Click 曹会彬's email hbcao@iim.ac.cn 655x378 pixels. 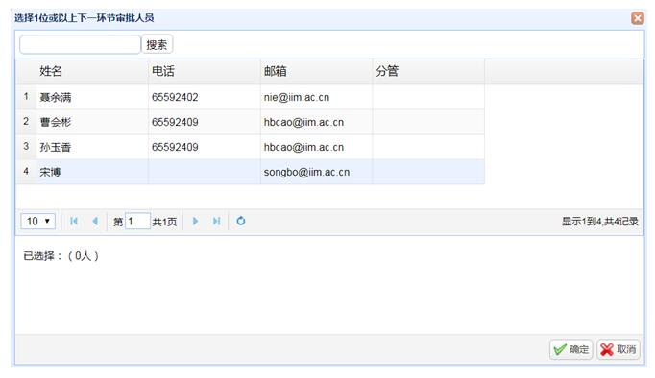[x=303, y=122]
